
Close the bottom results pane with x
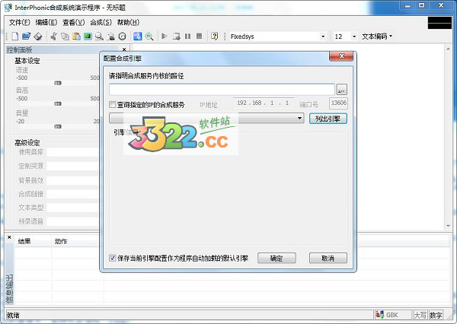click(x=9, y=237)
